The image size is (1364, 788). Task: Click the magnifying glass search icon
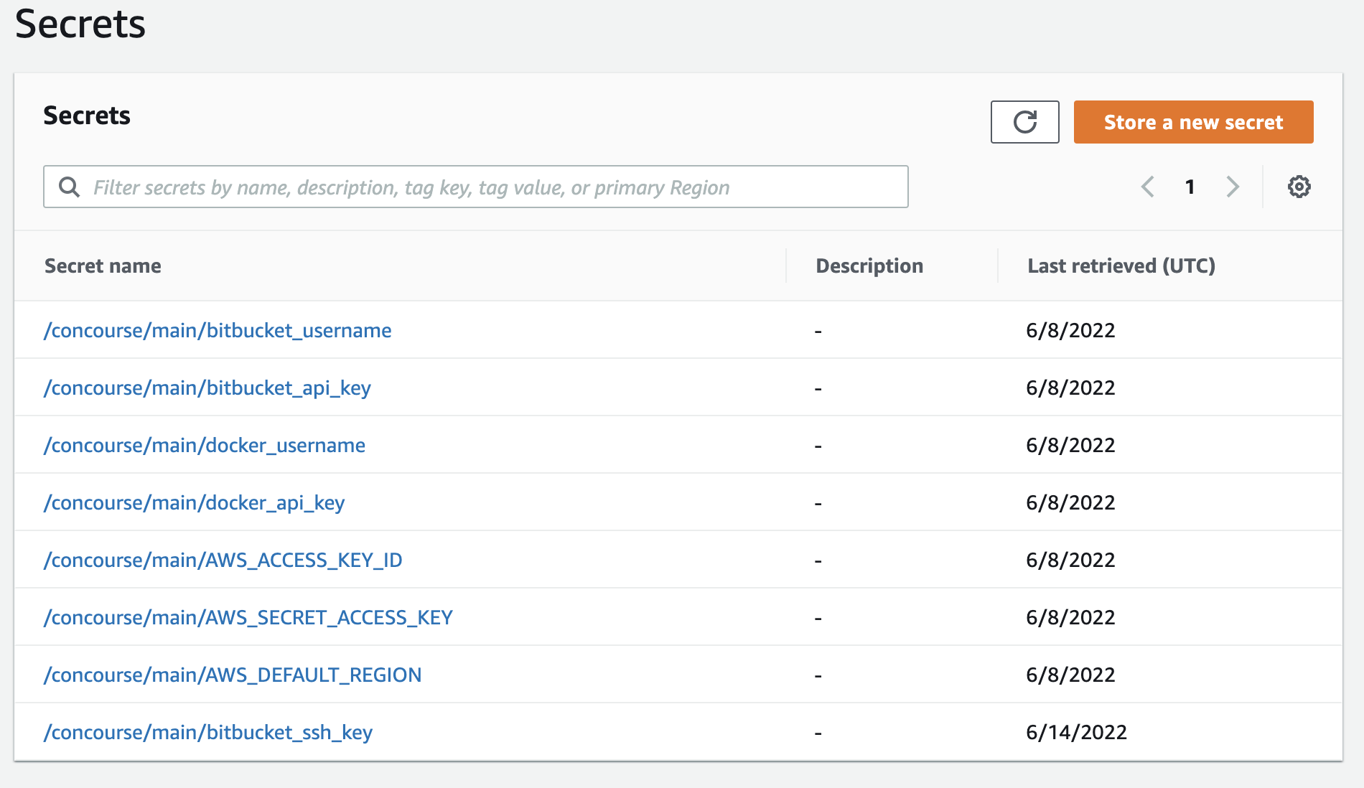pyautogui.click(x=69, y=187)
